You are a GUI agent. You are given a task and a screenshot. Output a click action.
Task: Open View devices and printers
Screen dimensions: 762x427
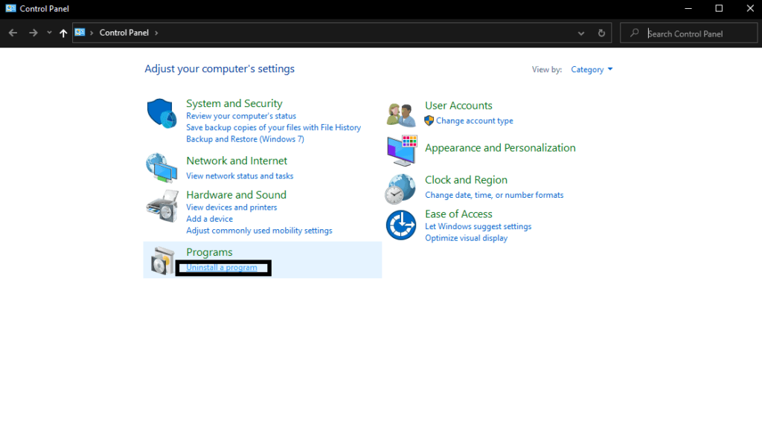[231, 208]
